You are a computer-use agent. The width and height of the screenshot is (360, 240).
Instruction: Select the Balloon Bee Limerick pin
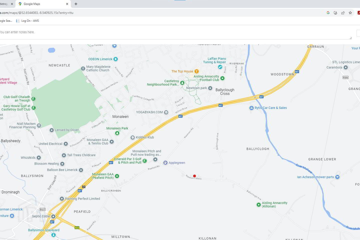coord(81,170)
